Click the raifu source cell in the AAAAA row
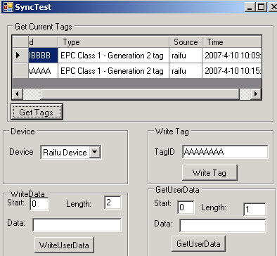 186,70
